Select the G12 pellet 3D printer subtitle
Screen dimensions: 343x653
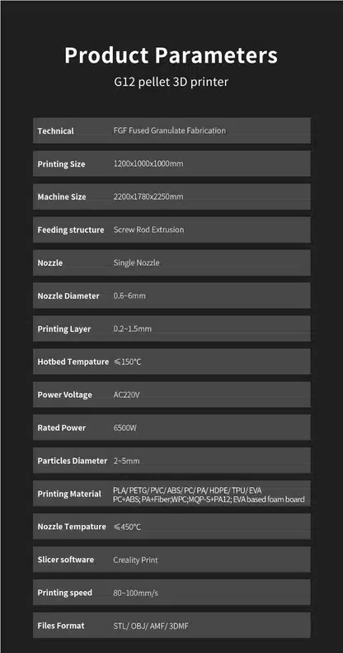pyautogui.click(x=171, y=81)
